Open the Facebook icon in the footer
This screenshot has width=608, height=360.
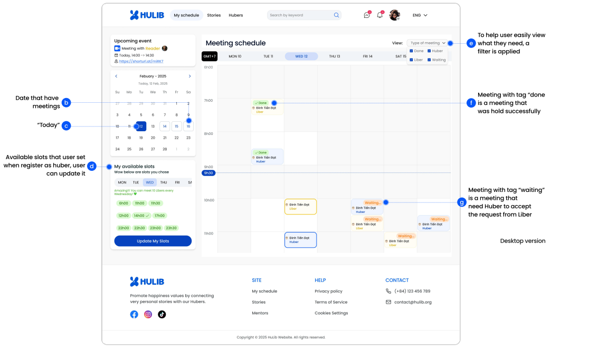[134, 314]
